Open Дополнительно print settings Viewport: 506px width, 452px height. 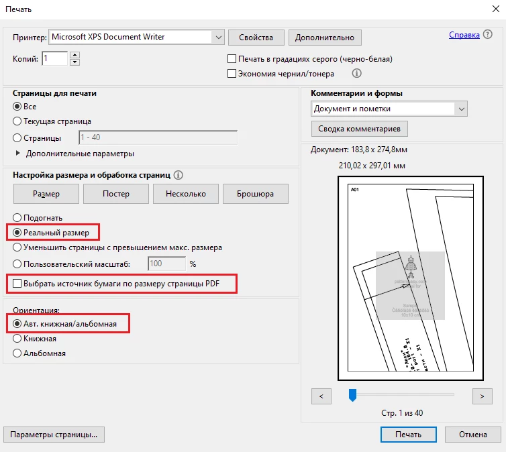click(x=325, y=38)
